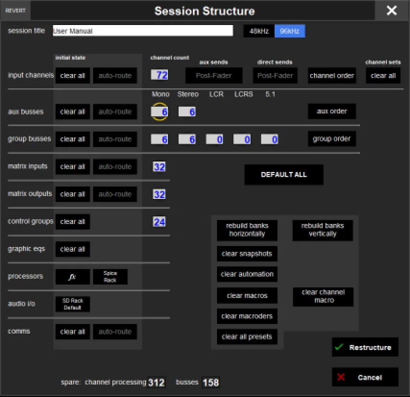Select the stereo group busses count
The image size is (410, 397).
tap(187, 139)
